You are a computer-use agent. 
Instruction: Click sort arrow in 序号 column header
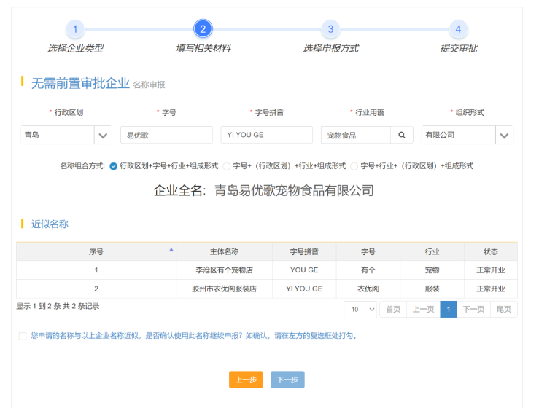tap(171, 250)
